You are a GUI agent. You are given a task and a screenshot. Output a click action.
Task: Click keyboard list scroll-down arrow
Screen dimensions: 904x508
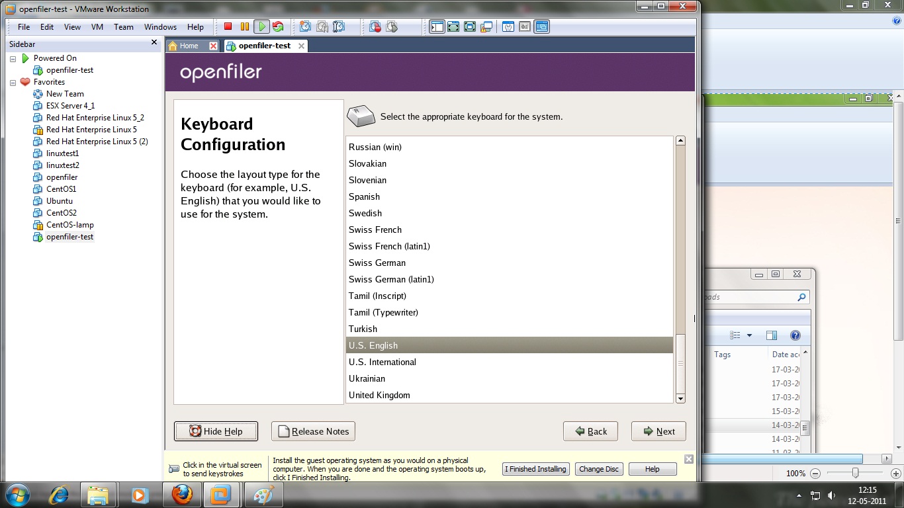(x=680, y=398)
